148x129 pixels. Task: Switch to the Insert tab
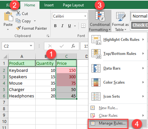(49, 5)
